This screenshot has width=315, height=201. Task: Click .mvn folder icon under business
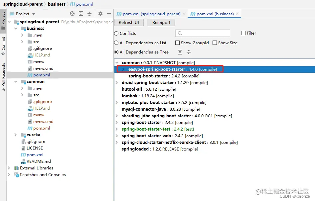pyautogui.click(x=30, y=35)
